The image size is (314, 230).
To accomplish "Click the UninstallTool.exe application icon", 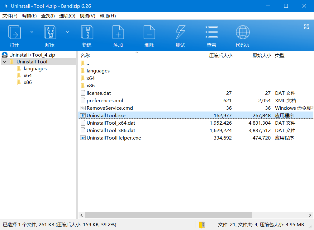I will click(x=83, y=116).
